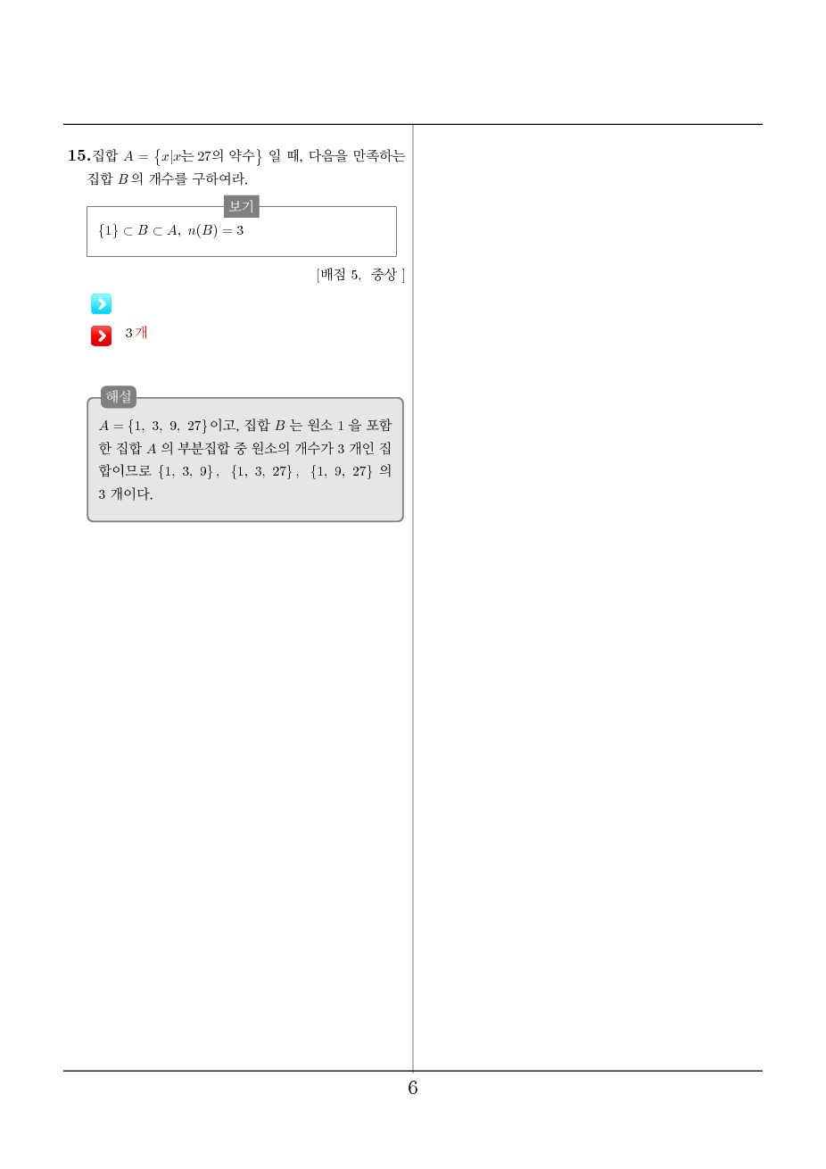Click the n(B) = 3 expression

pos(216,231)
